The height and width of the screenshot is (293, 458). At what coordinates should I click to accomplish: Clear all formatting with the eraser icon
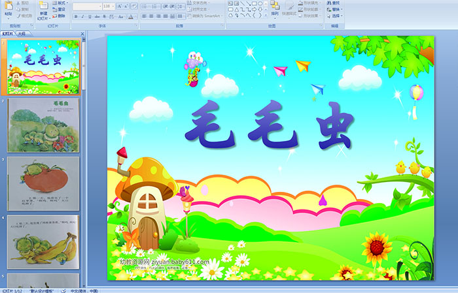click(134, 6)
